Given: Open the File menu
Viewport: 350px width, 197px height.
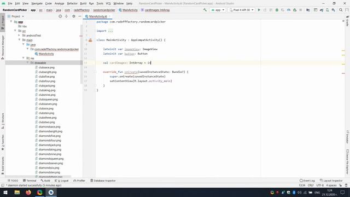Looking at the screenshot, I should point(10,3).
